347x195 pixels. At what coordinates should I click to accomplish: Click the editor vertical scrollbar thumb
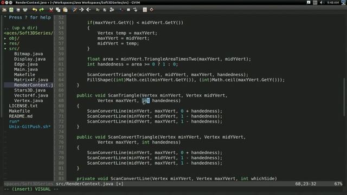pos(344,96)
